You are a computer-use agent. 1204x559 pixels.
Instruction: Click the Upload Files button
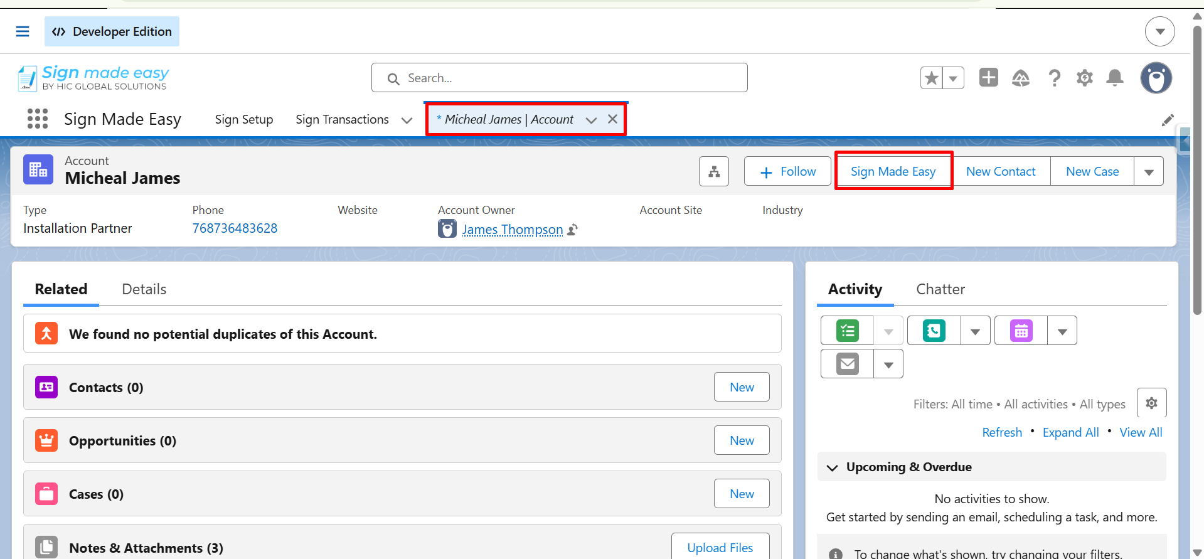tap(720, 547)
